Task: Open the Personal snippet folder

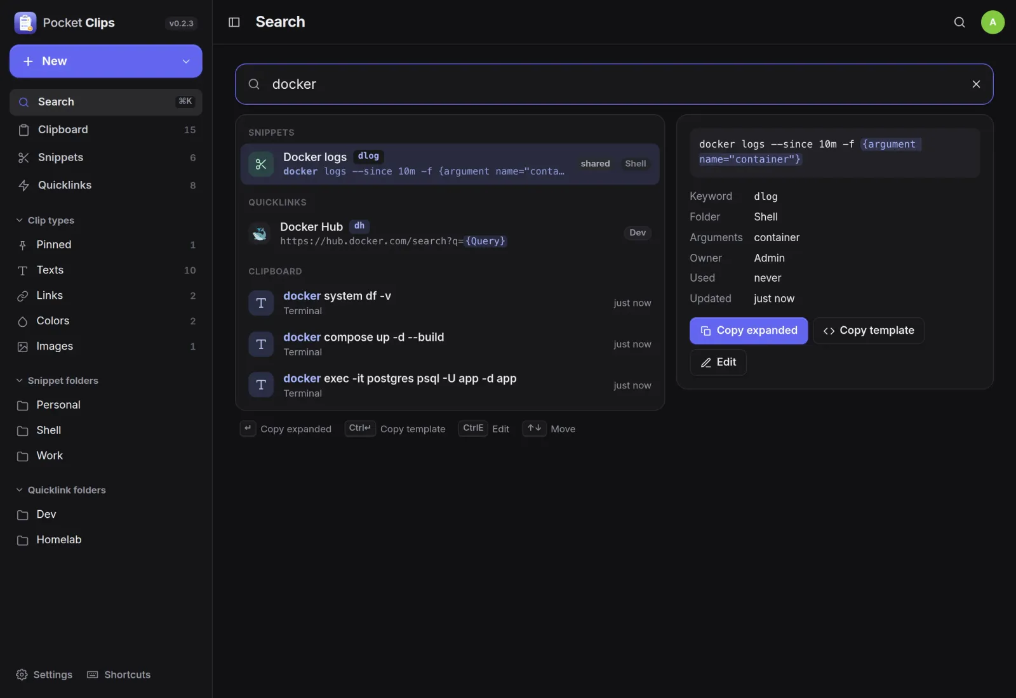Action: click(x=106, y=405)
